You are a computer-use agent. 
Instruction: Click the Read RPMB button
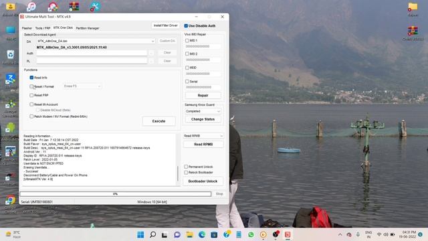pyautogui.click(x=203, y=145)
